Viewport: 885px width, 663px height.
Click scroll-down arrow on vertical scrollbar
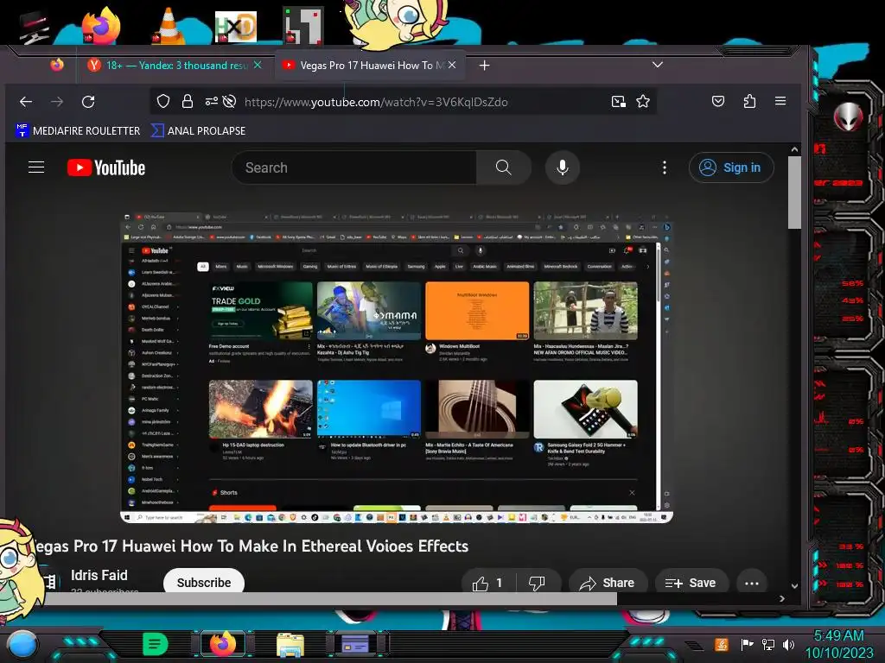click(794, 586)
